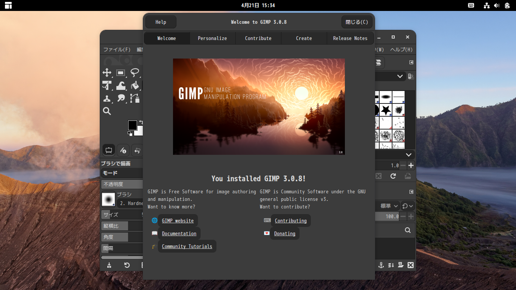Click the Smudge tool icon
The height and width of the screenshot is (290, 516).
pos(121,99)
